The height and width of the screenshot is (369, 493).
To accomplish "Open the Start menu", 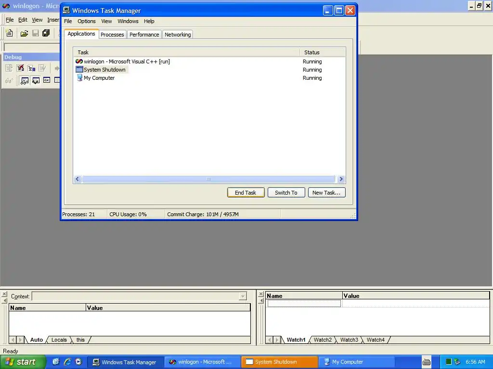I will coord(23,362).
